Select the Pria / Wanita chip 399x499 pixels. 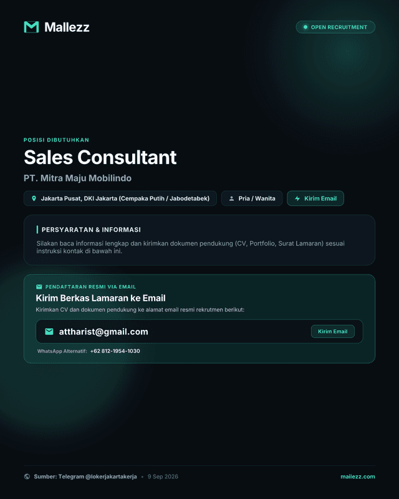252,198
